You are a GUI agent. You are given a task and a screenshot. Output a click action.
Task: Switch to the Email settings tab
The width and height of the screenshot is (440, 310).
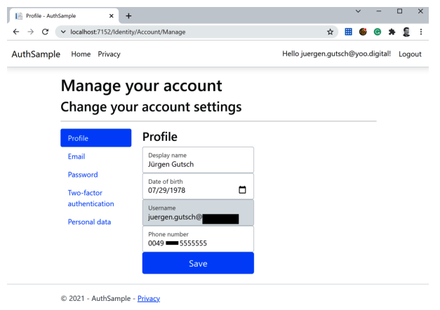pos(76,156)
